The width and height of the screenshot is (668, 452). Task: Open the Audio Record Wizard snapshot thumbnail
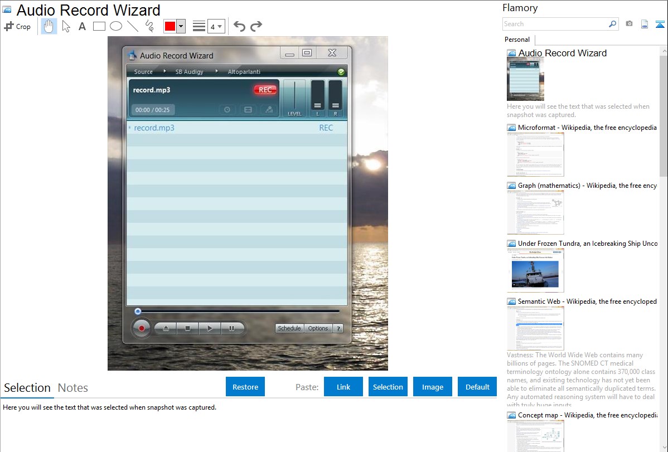tap(525, 80)
